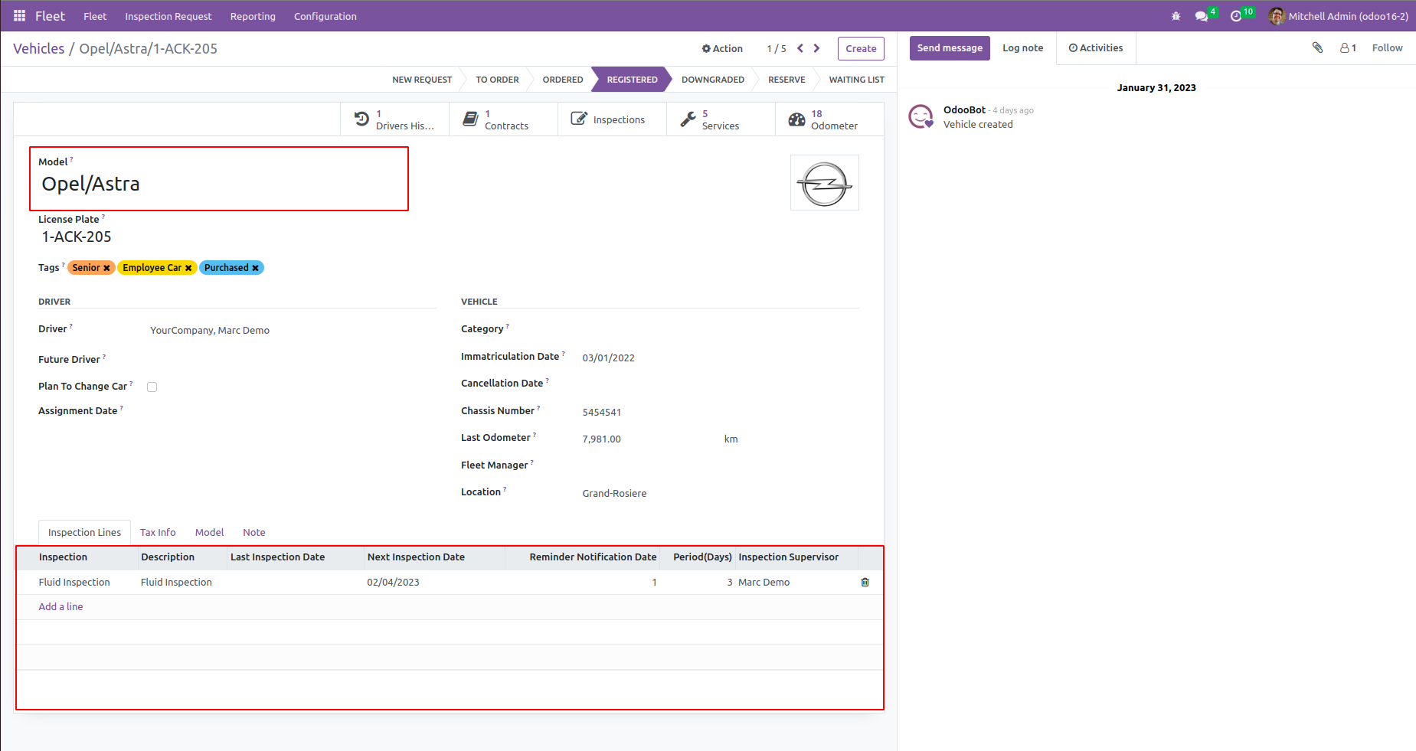
Task: Click Activities button in chatter
Action: [x=1096, y=47]
